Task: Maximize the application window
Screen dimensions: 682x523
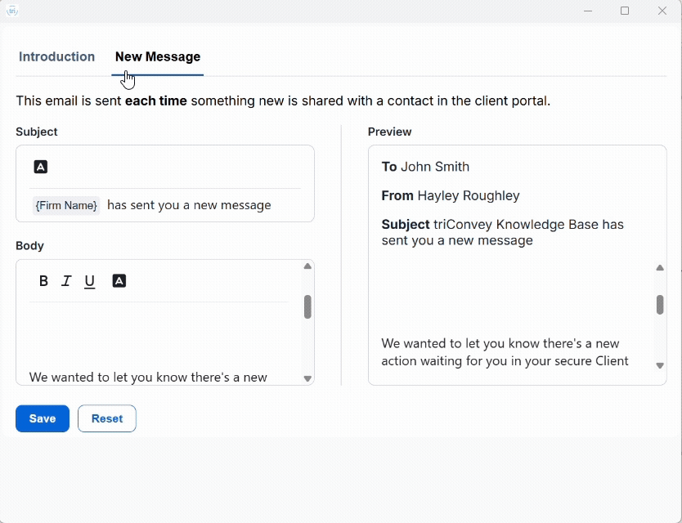Action: point(625,11)
